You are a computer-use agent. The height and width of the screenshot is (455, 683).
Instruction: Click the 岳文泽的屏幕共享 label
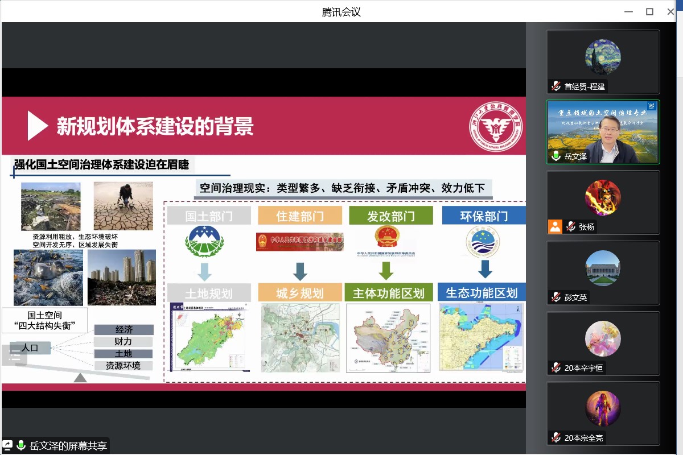68,446
